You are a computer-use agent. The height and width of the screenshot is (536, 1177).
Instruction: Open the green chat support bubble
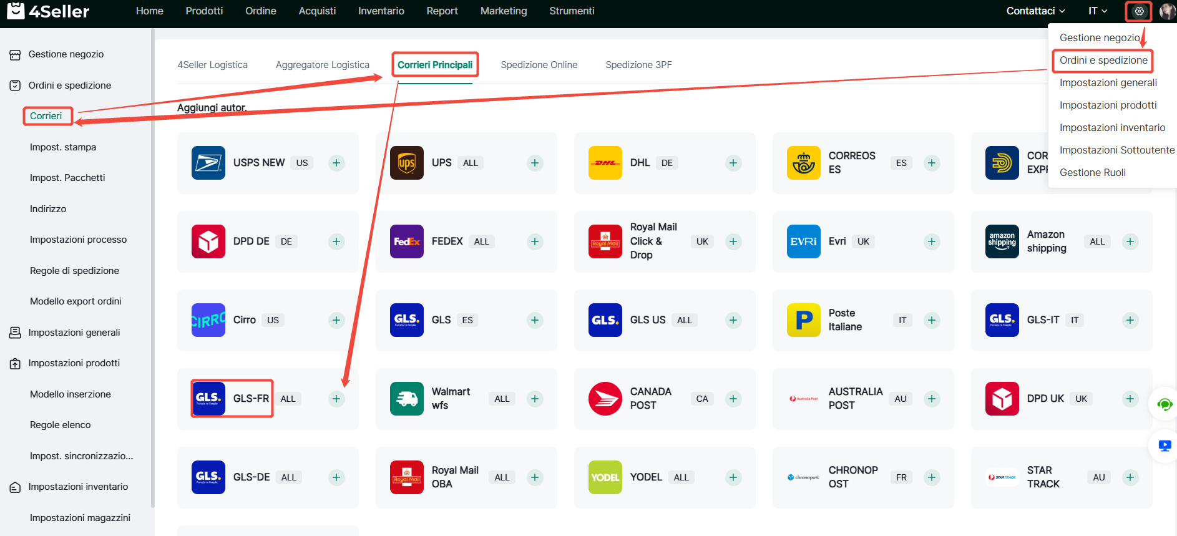click(x=1165, y=404)
